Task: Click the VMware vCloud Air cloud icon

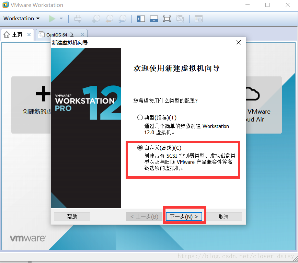Action: tap(253, 94)
